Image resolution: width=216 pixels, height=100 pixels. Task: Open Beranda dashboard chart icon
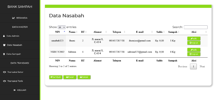tap(13, 18)
